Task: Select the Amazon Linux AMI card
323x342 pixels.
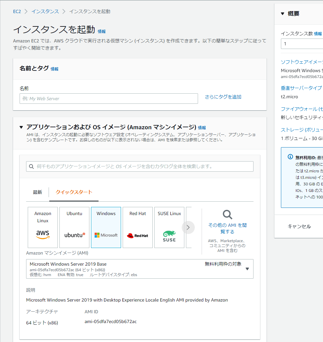Action: pyautogui.click(x=43, y=227)
